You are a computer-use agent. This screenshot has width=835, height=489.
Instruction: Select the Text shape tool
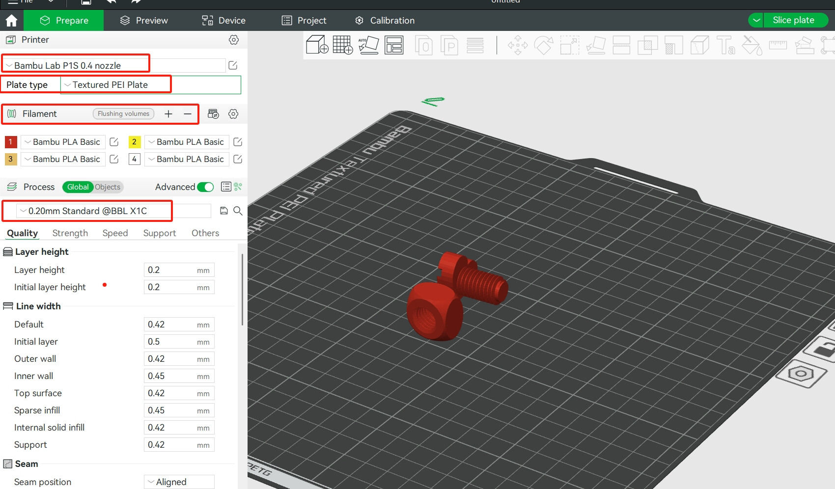[725, 45]
